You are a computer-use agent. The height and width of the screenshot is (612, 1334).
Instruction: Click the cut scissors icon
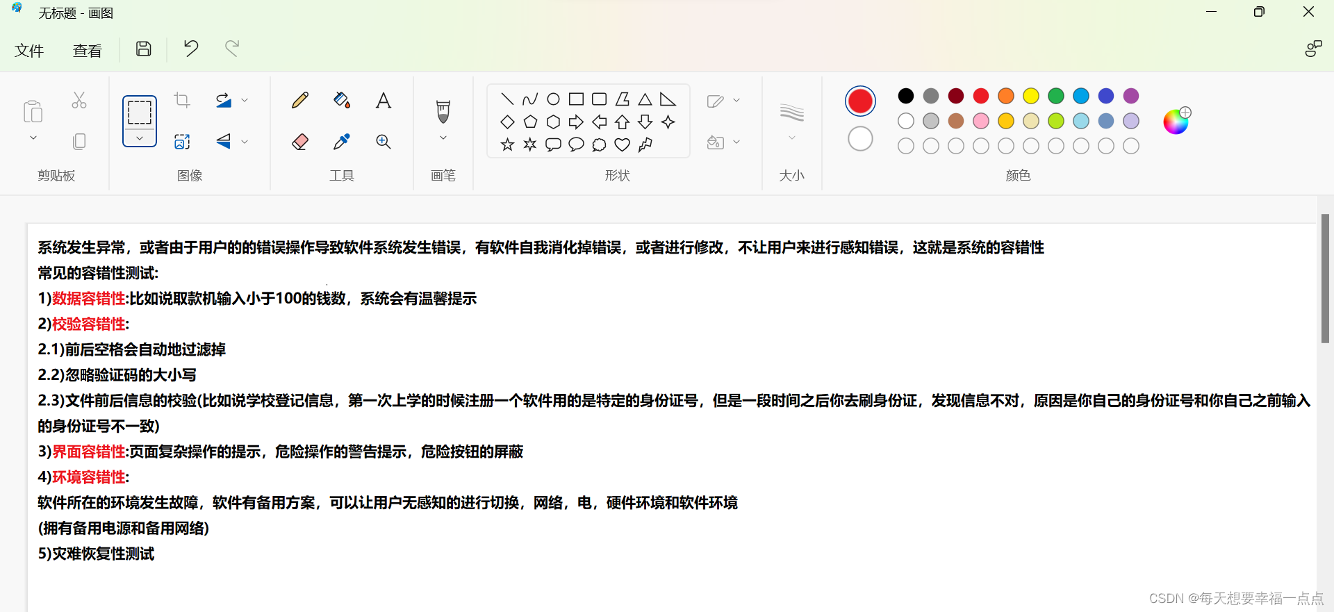tap(79, 101)
